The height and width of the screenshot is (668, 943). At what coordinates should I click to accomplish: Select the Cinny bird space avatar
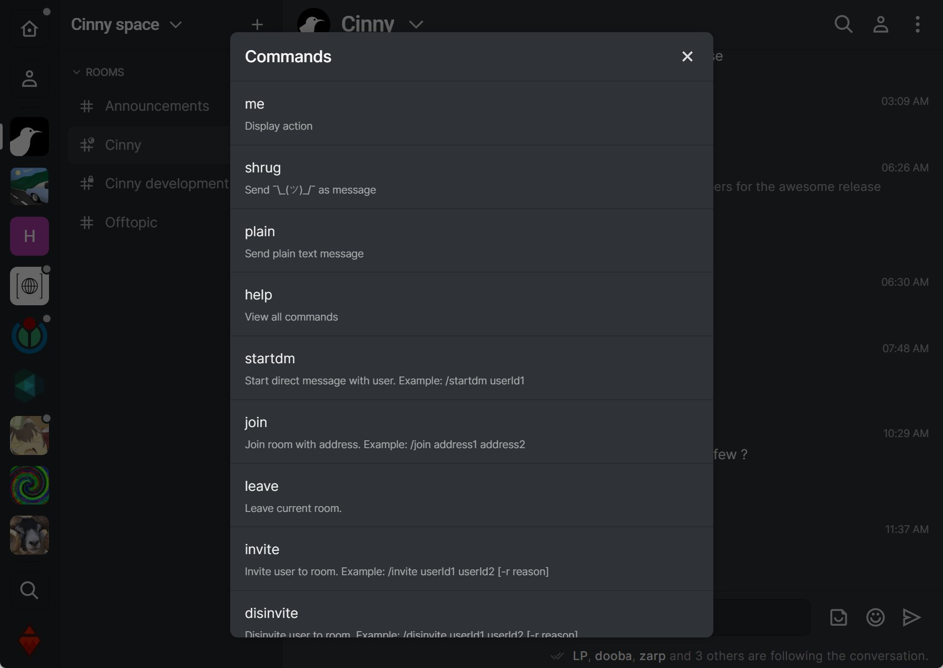[x=30, y=137]
